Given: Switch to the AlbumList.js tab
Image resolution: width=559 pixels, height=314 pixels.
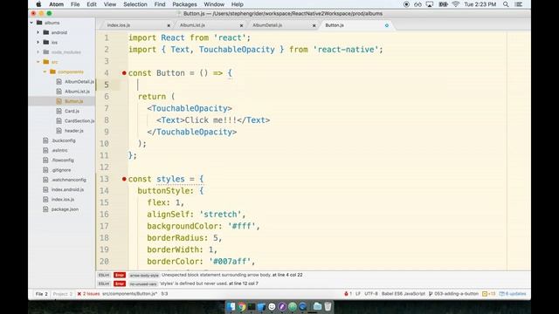Looking at the screenshot, I should (x=192, y=25).
